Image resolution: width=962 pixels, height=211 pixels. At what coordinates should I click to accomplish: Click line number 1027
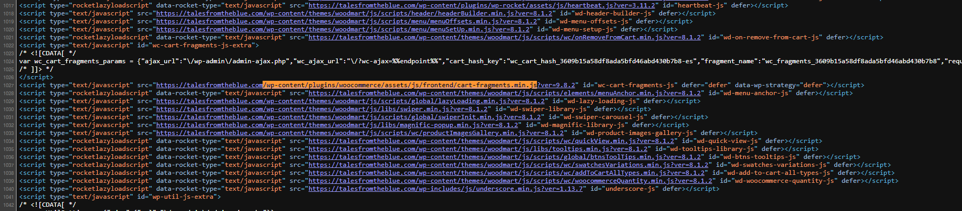pos(8,85)
